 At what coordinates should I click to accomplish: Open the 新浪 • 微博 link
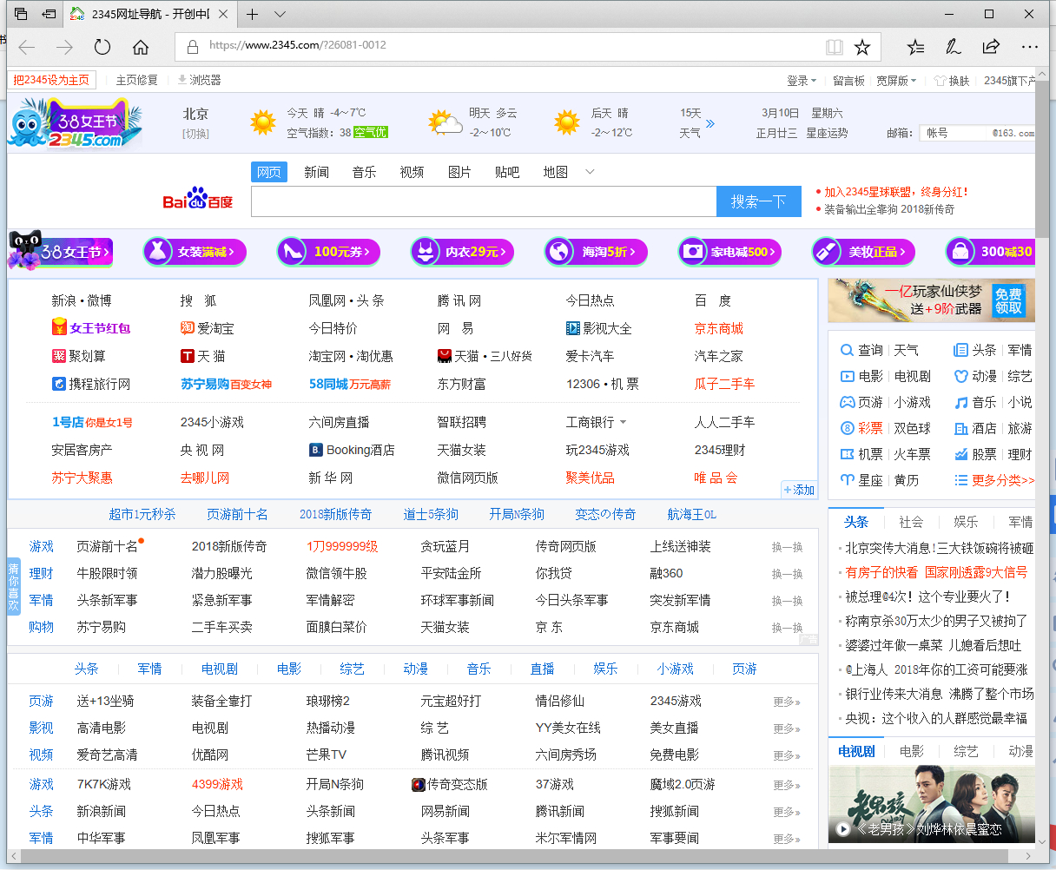[x=82, y=300]
